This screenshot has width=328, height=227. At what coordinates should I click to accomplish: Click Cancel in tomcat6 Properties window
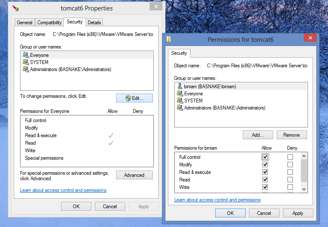(x=110, y=207)
